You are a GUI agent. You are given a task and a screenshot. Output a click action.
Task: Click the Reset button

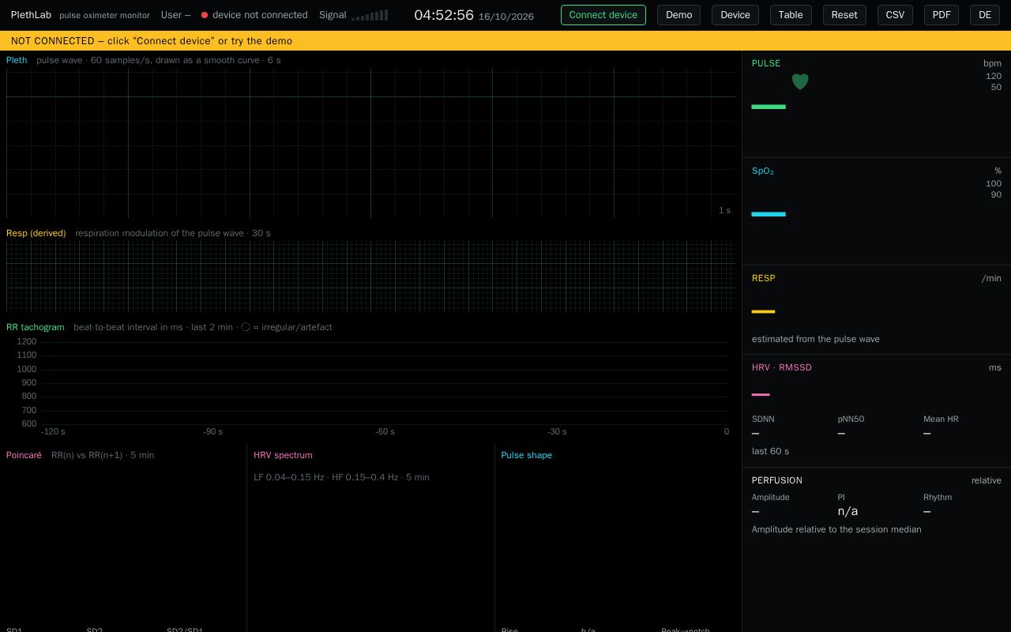tap(844, 15)
